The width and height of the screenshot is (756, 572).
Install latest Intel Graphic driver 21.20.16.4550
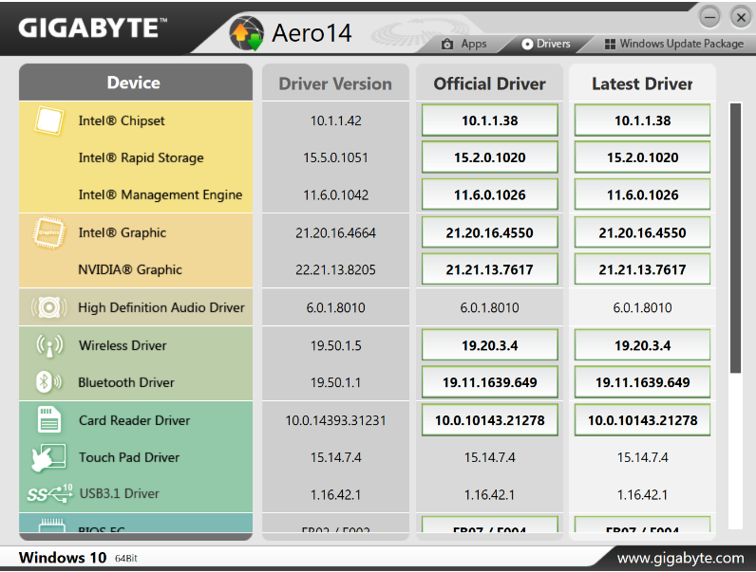(x=642, y=232)
